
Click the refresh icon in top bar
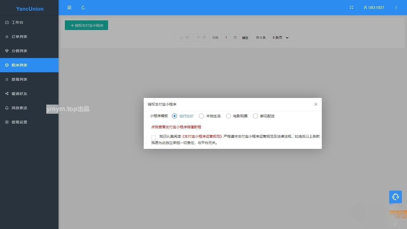point(83,8)
